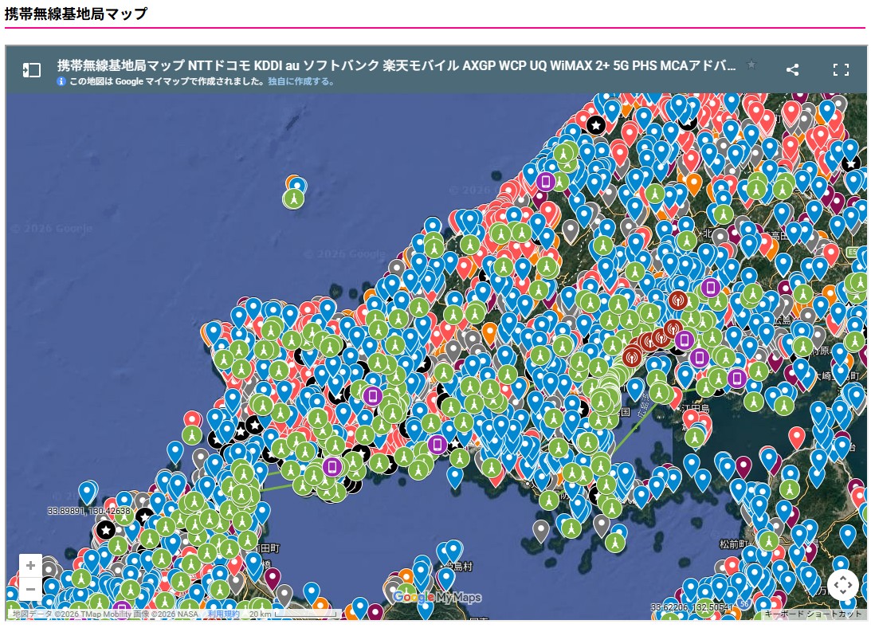The height and width of the screenshot is (628, 871).
Task: Click the share map icon
Action: tap(792, 70)
